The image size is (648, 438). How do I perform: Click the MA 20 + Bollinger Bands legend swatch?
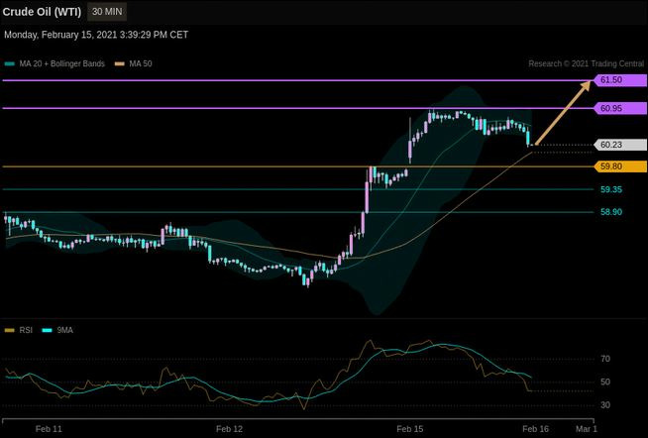[x=9, y=64]
